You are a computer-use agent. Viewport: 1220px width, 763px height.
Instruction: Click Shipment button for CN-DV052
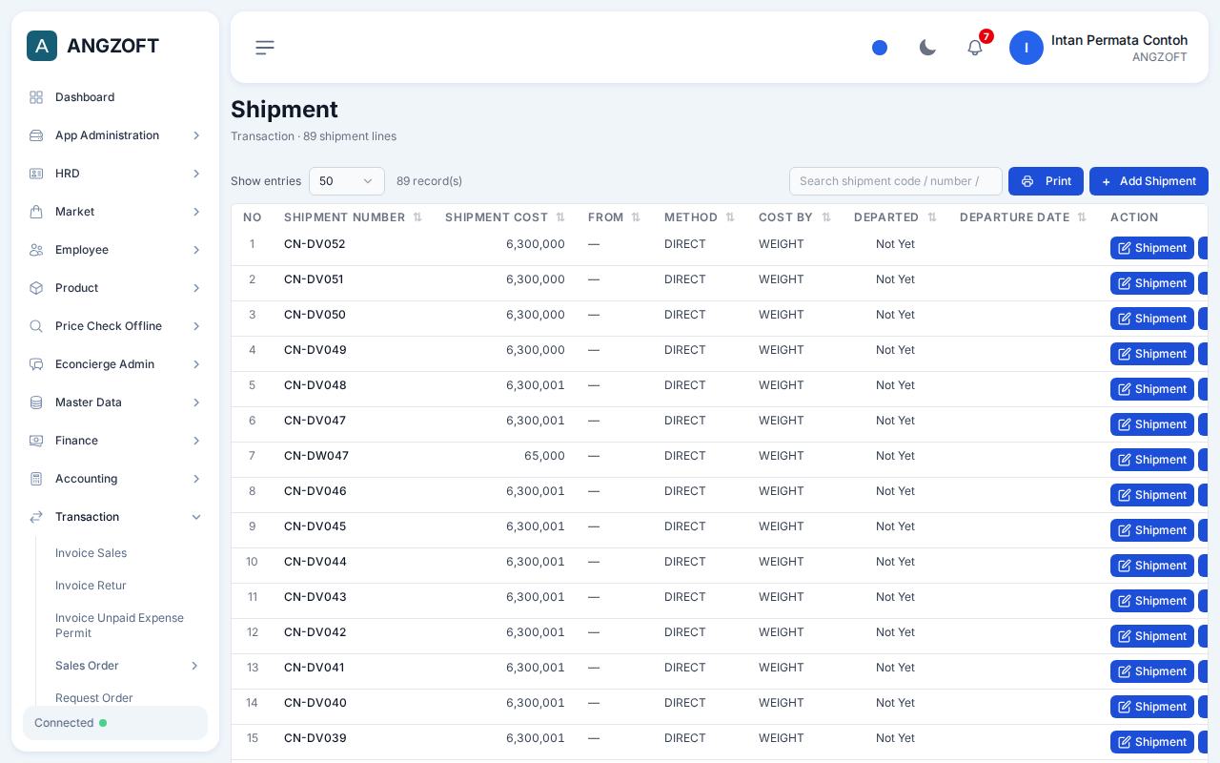pyautogui.click(x=1152, y=248)
